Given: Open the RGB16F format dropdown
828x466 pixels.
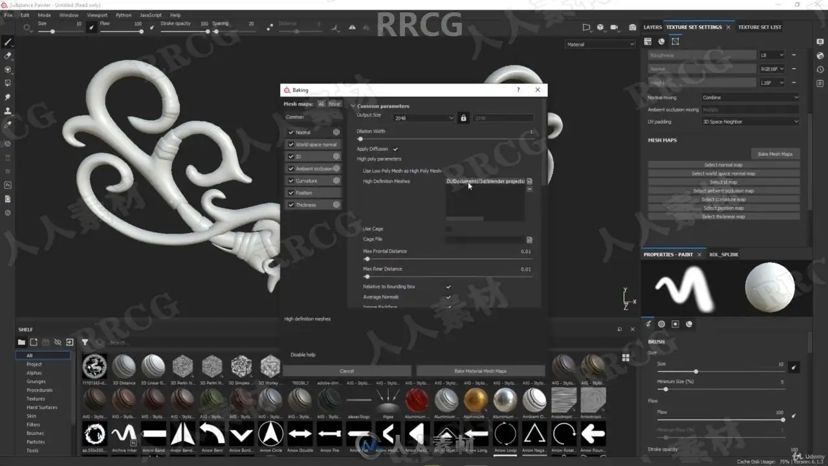Looking at the screenshot, I should point(772,69).
